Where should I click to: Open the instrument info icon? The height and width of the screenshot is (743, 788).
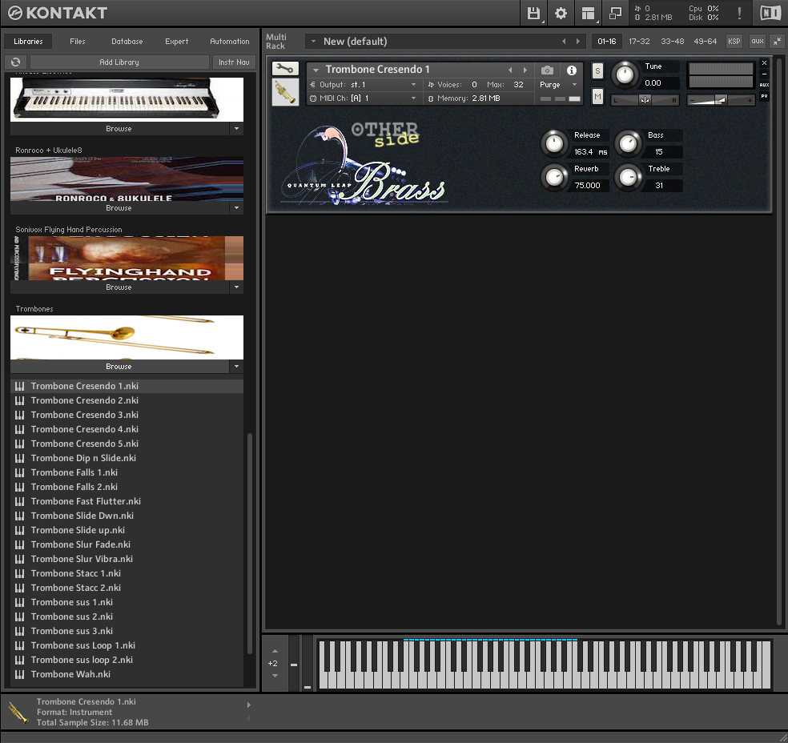pyautogui.click(x=572, y=70)
